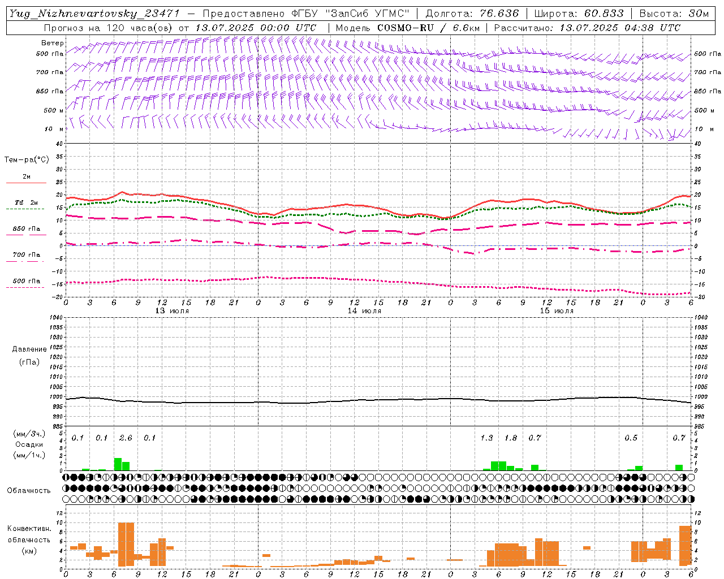
Task: Select the 700 гПа temperature legend entry
Action: tap(26, 254)
